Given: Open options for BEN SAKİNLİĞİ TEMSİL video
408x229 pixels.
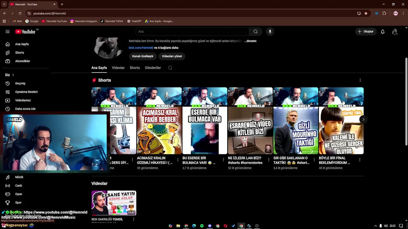Looking at the screenshot, I should pos(134,219).
